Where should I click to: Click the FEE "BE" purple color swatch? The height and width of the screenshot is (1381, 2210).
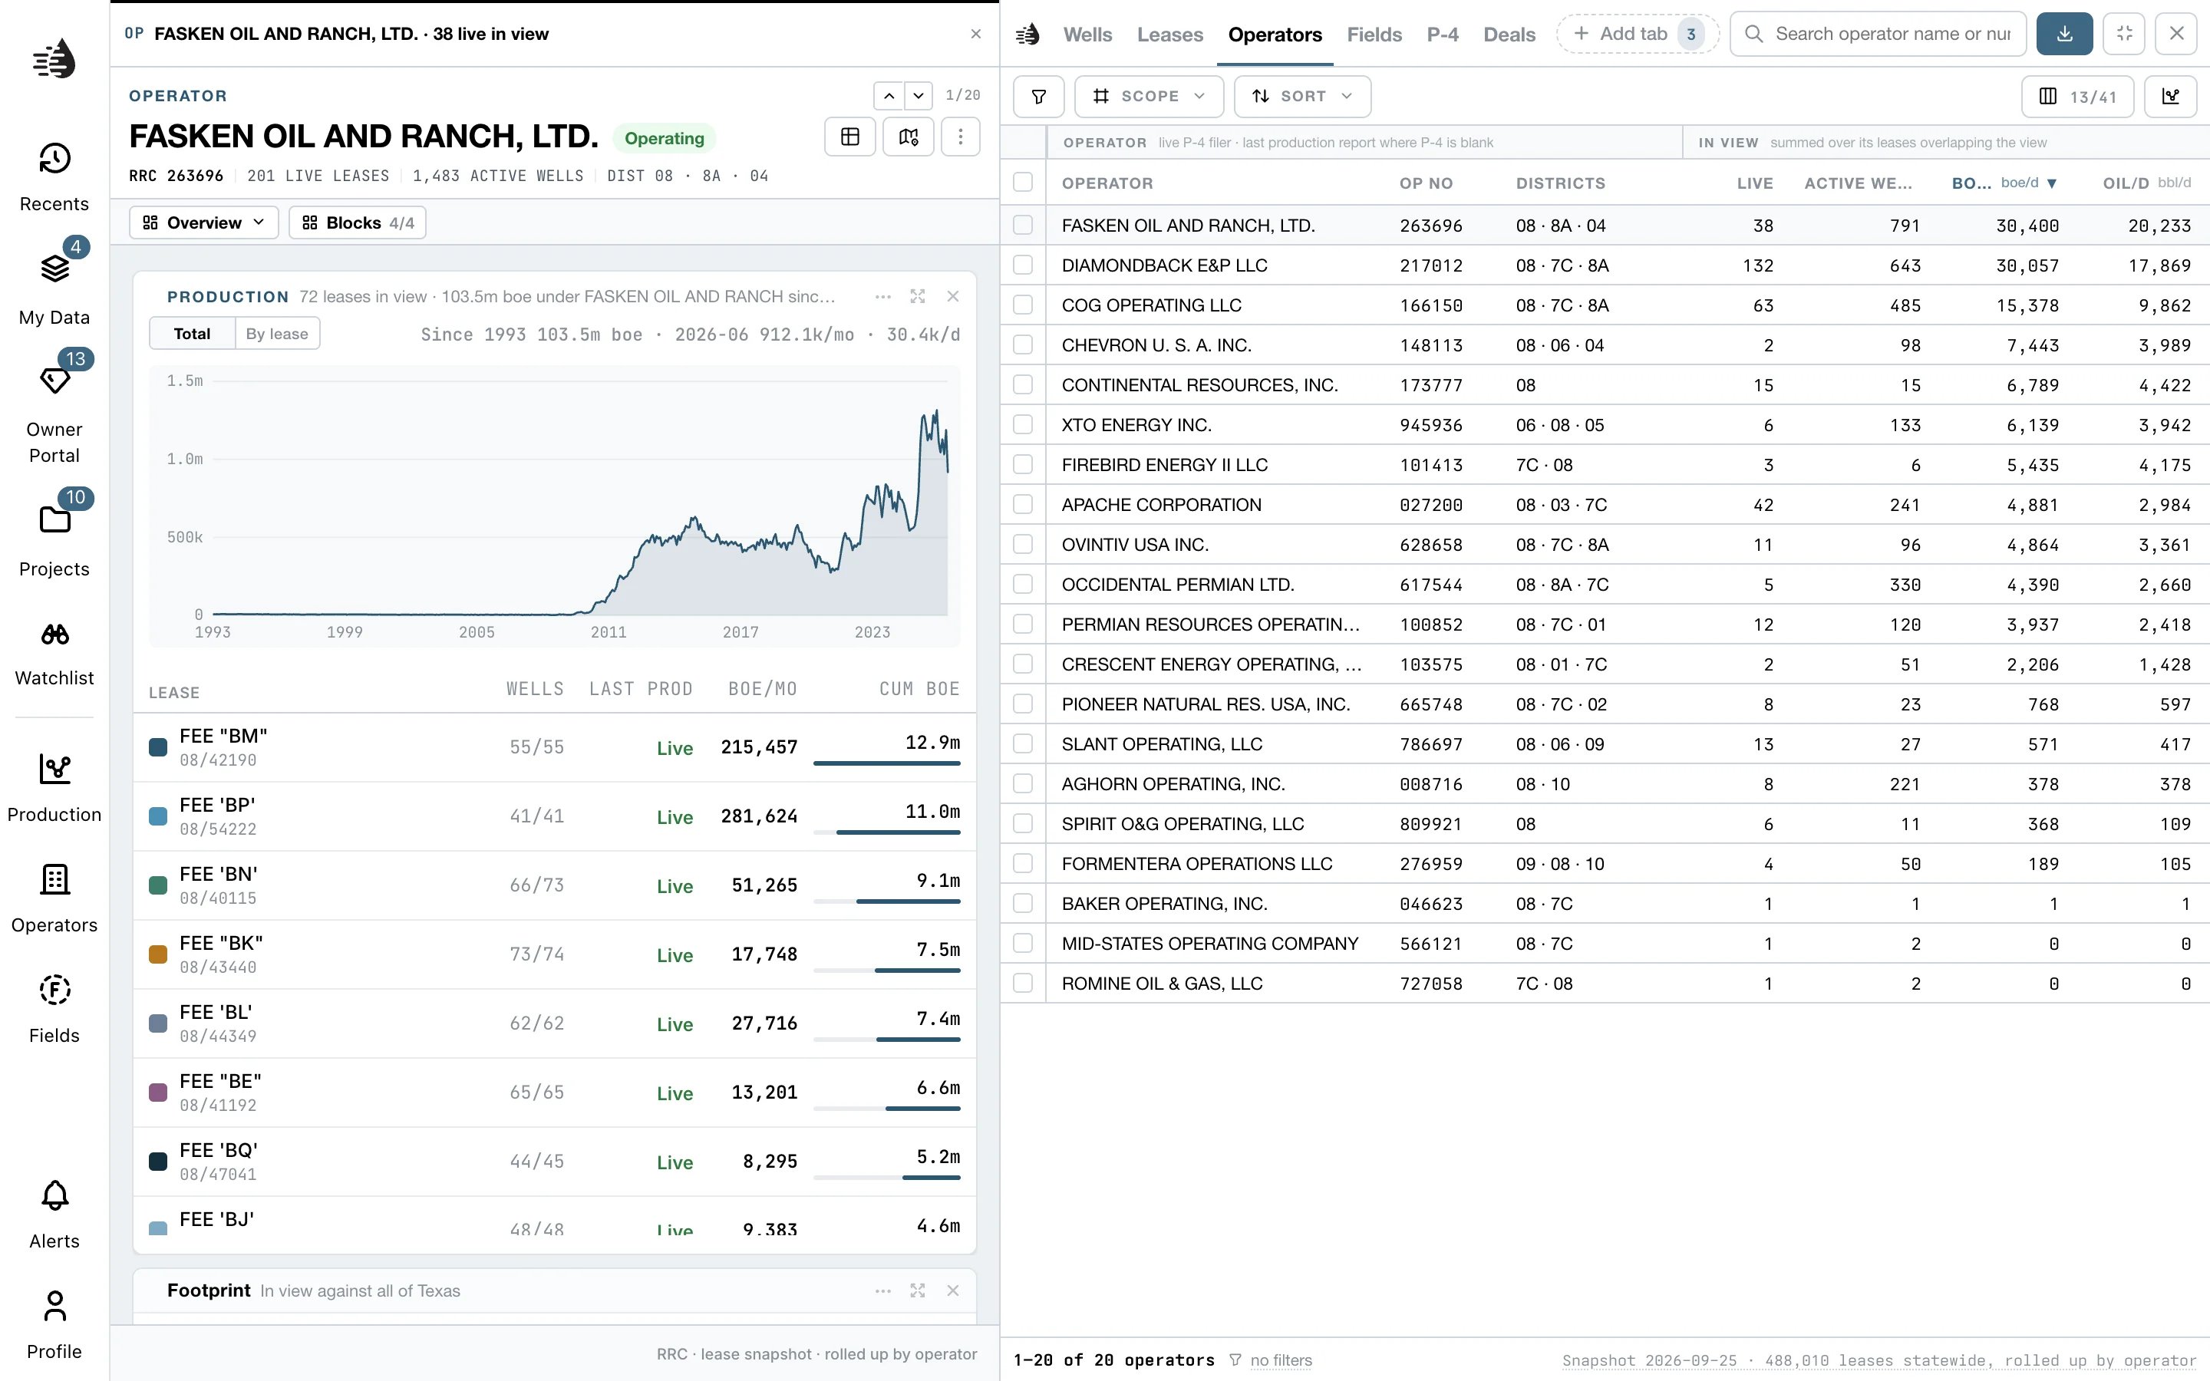click(158, 1093)
